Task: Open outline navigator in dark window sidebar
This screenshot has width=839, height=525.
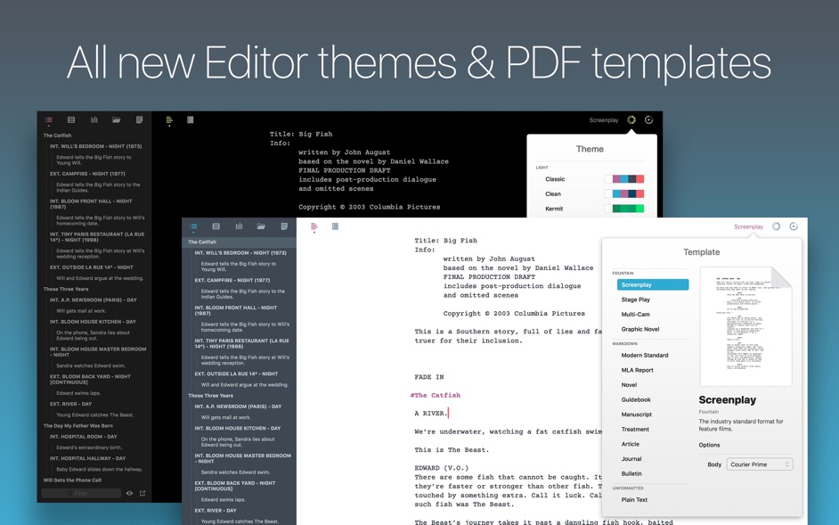Action: point(49,120)
